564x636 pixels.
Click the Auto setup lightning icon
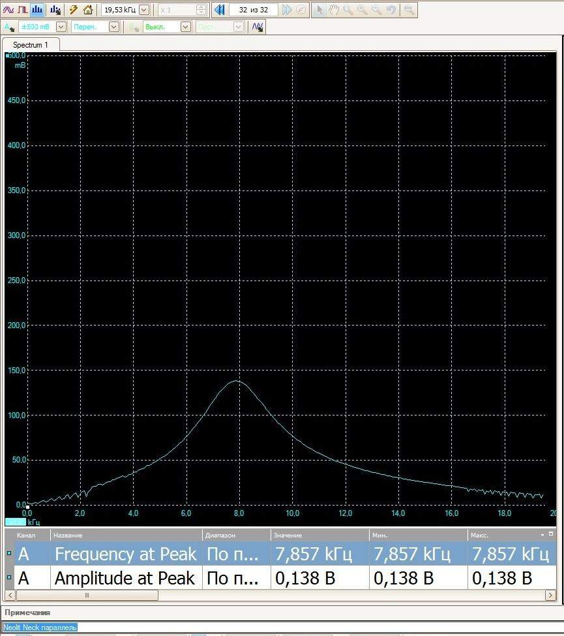point(74,10)
